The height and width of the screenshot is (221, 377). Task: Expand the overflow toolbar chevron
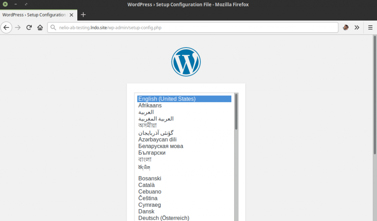(x=357, y=27)
